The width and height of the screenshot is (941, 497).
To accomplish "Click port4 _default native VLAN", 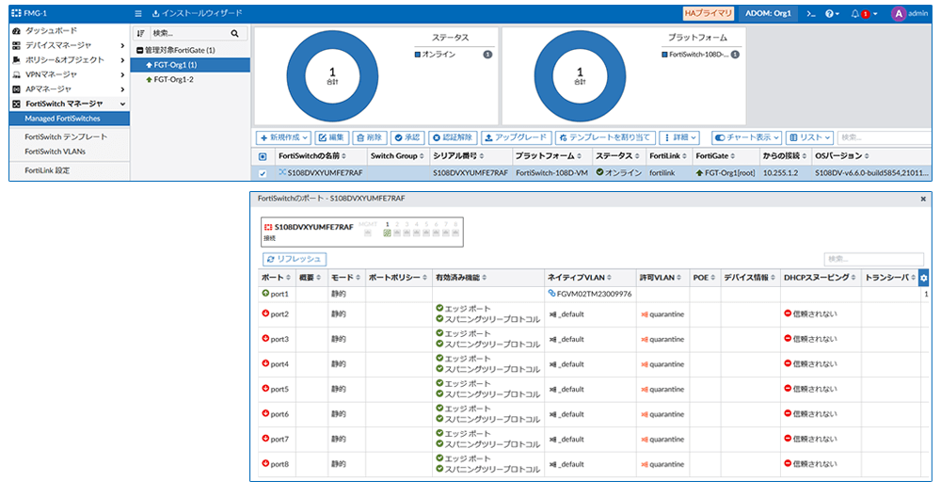I will [566, 364].
